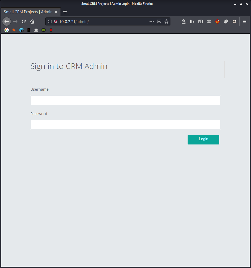Open the coffee cup bookmark
This screenshot has height=268, width=251.
click(36, 30)
